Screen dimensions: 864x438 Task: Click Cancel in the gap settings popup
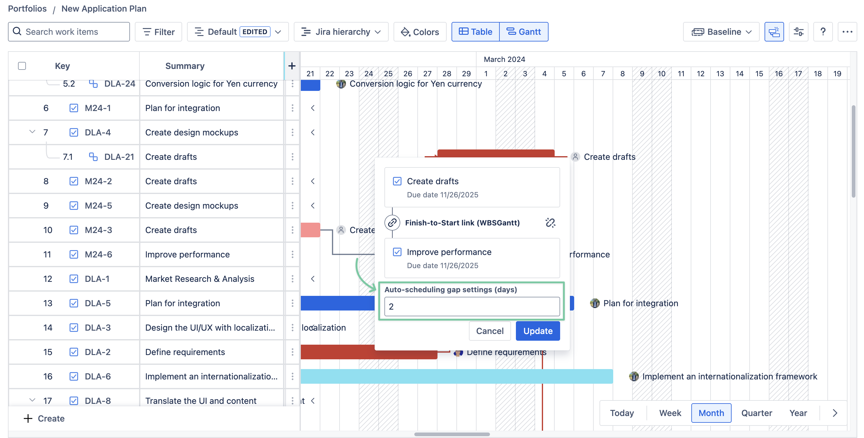pos(489,331)
